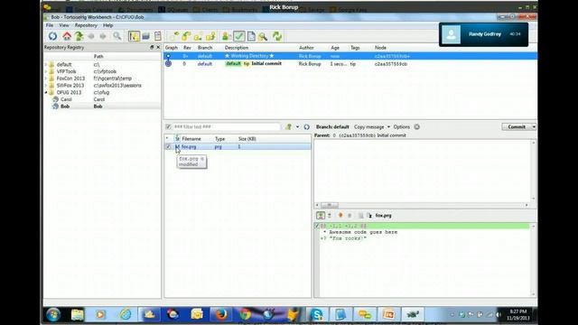Screen dimensions: 578x325
Task: Open Windows Explorer from the taskbar
Action: pyautogui.click(x=78, y=315)
